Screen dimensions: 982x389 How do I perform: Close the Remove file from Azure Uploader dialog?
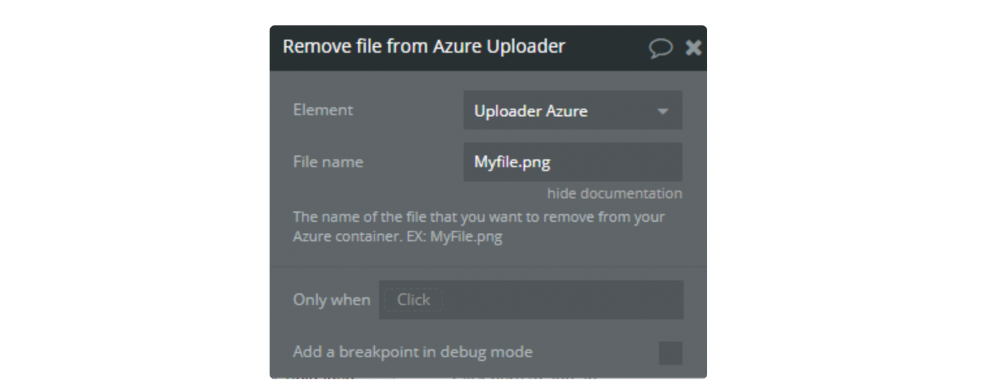pyautogui.click(x=694, y=47)
